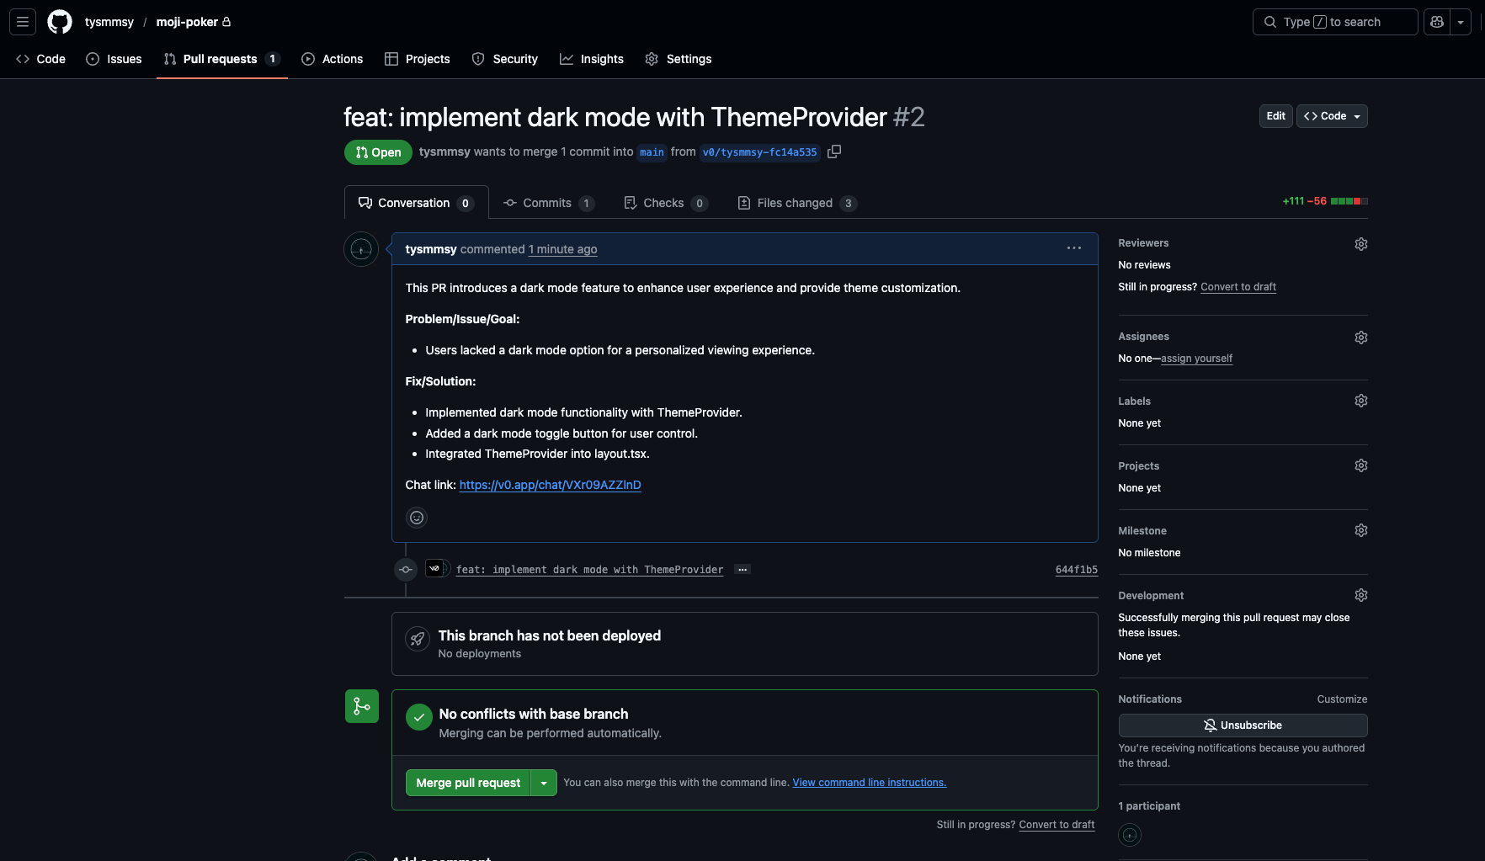1485x861 pixels.
Task: Click the 'No conflicts with base branch' heading
Action: pyautogui.click(x=534, y=714)
